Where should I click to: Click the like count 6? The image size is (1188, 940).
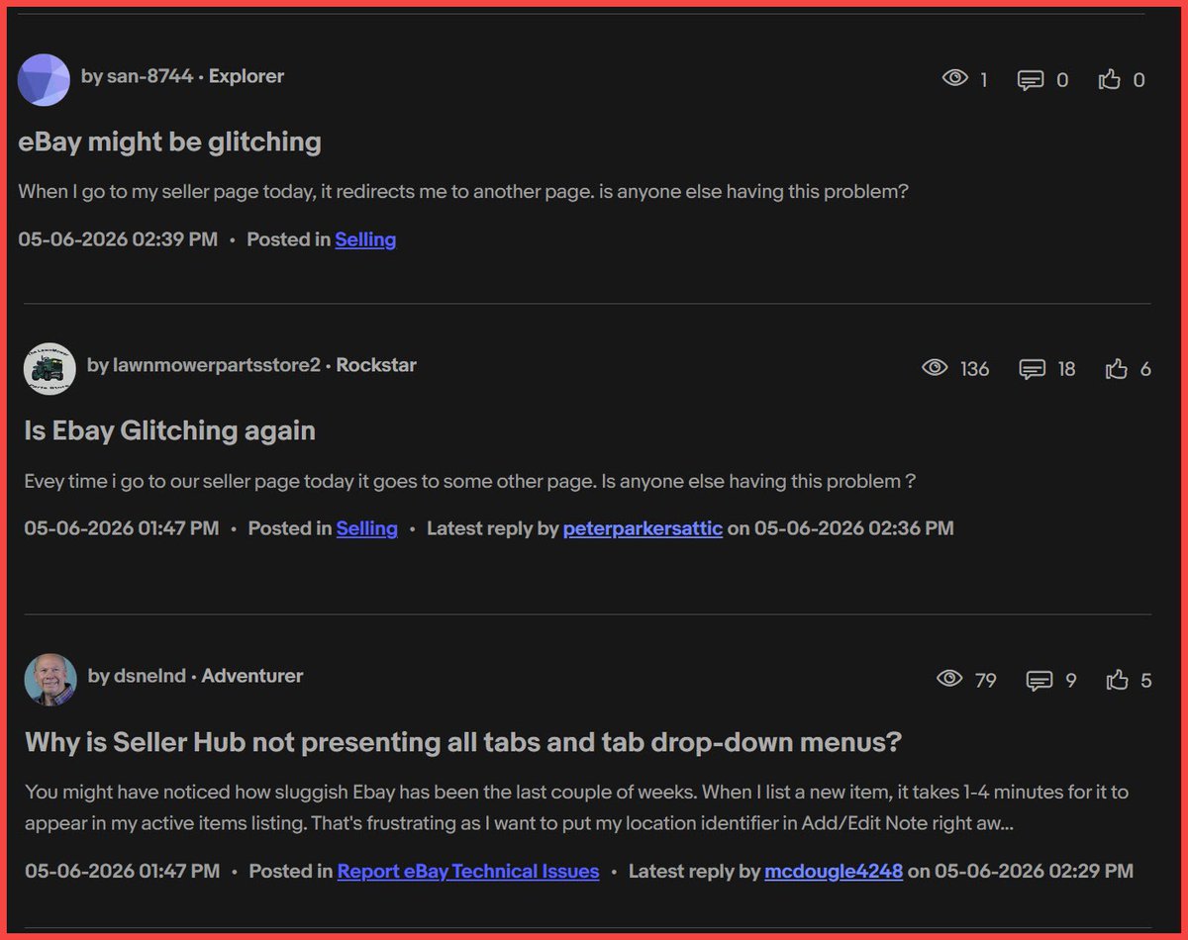(1145, 369)
